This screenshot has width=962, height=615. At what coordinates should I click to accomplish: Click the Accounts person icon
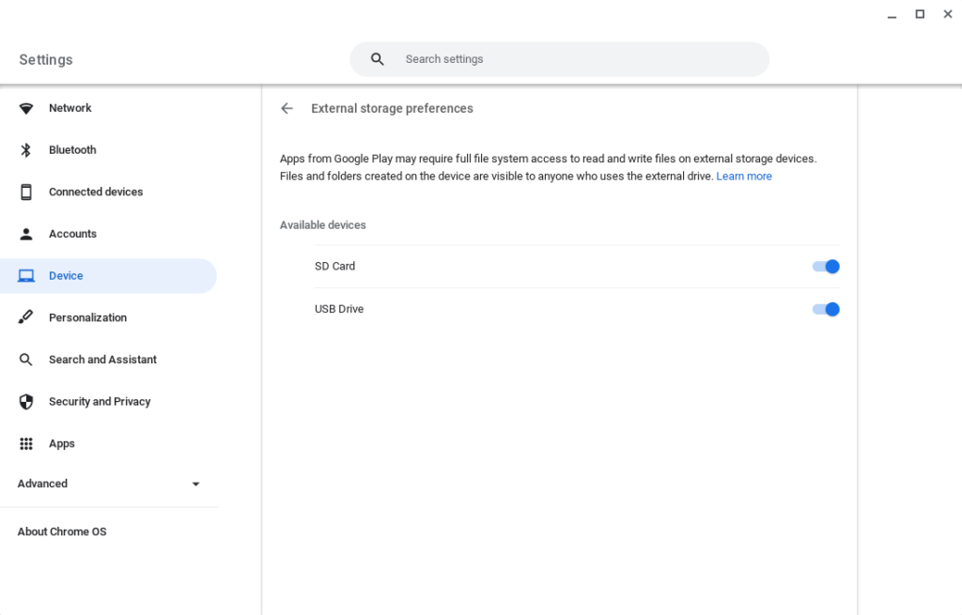25,234
